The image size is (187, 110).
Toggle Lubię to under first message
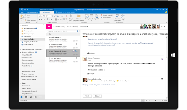coord(91,53)
